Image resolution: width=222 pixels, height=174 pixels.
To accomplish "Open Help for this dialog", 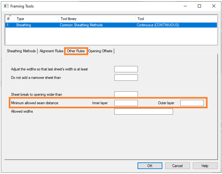I will [205, 166].
